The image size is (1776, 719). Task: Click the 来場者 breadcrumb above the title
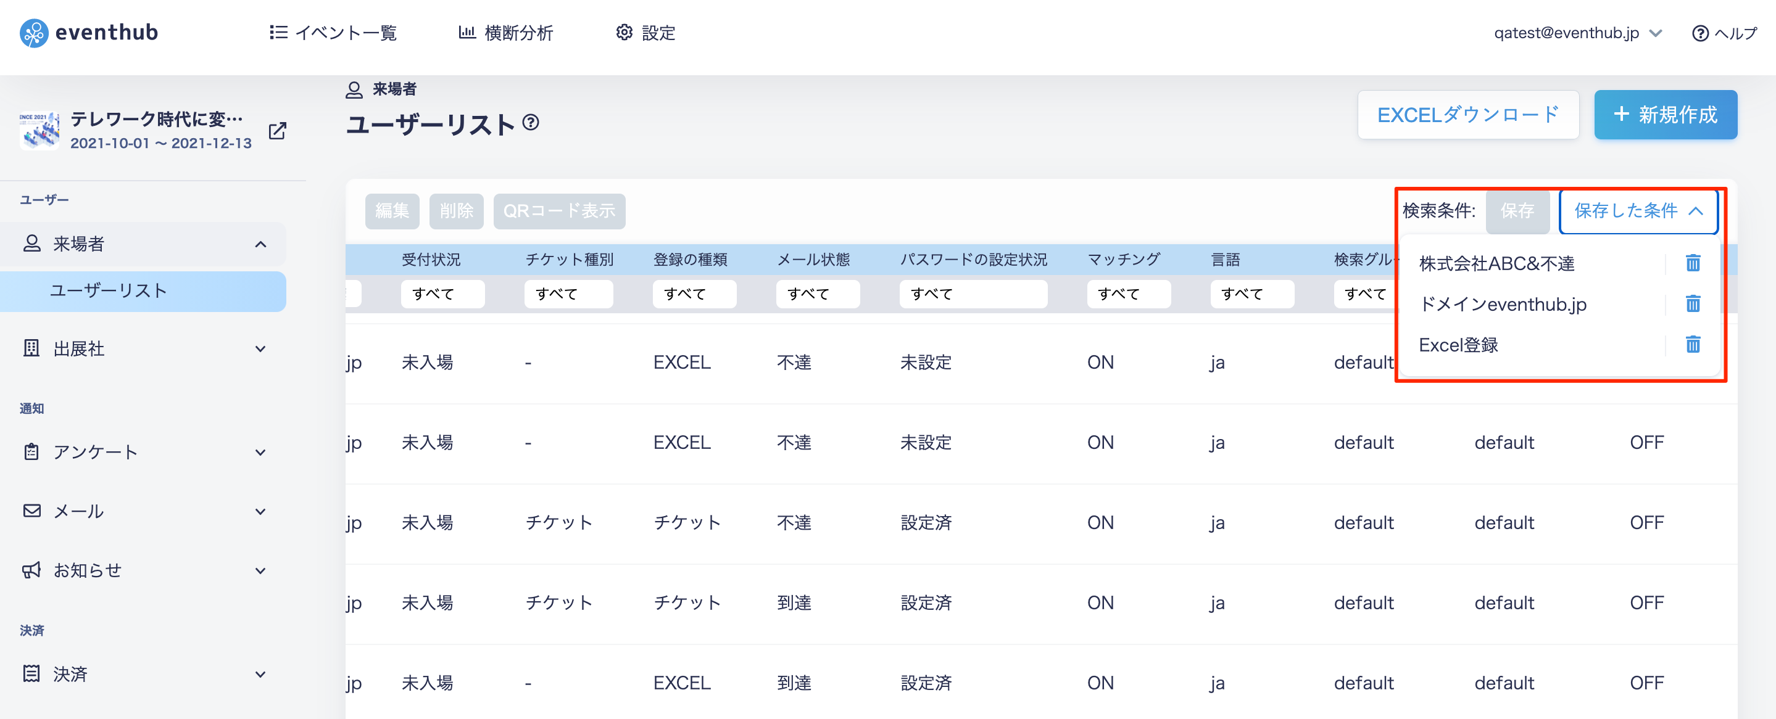381,89
